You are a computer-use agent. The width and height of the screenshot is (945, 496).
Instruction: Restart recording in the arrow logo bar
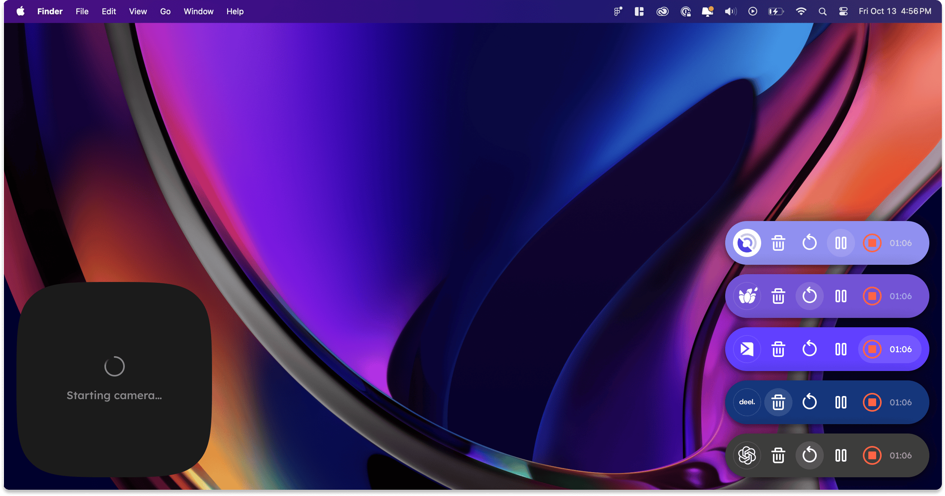(809, 349)
